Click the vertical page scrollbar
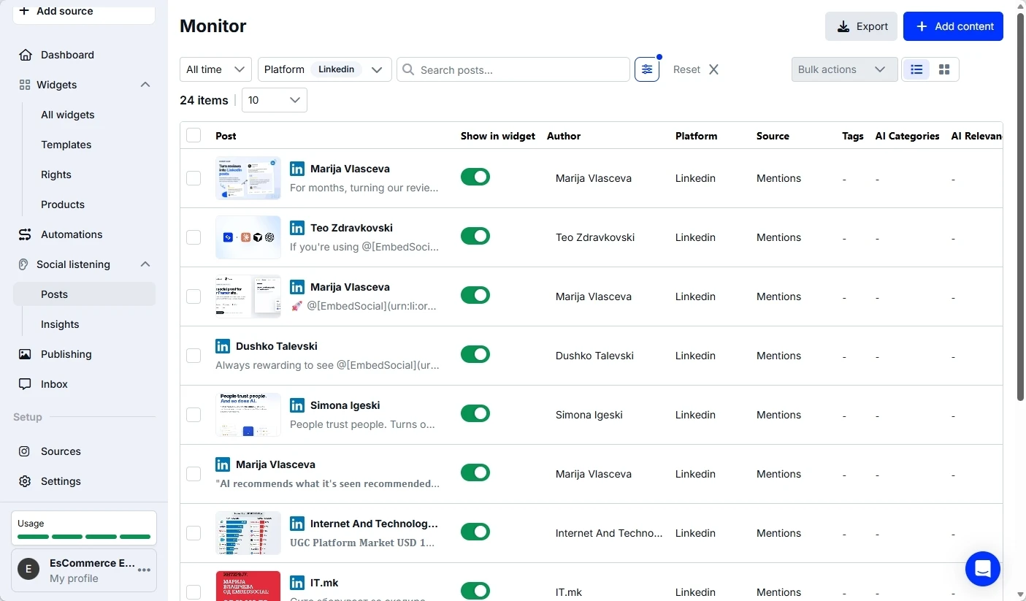This screenshot has width=1026, height=601. (x=1020, y=207)
